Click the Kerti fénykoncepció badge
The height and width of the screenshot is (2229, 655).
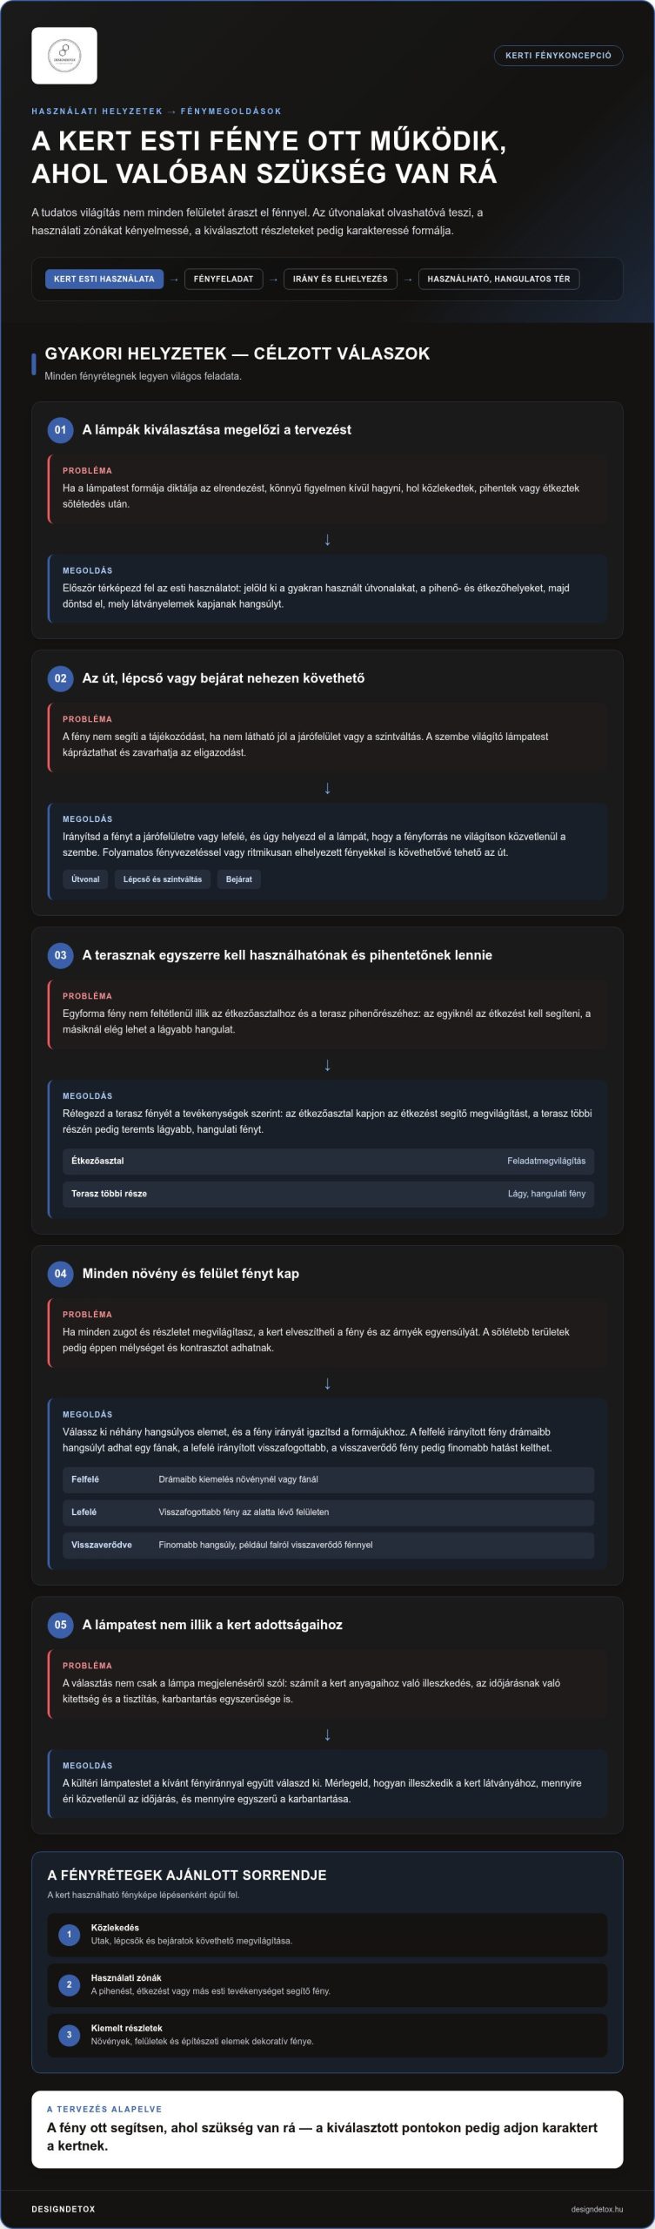pos(558,56)
